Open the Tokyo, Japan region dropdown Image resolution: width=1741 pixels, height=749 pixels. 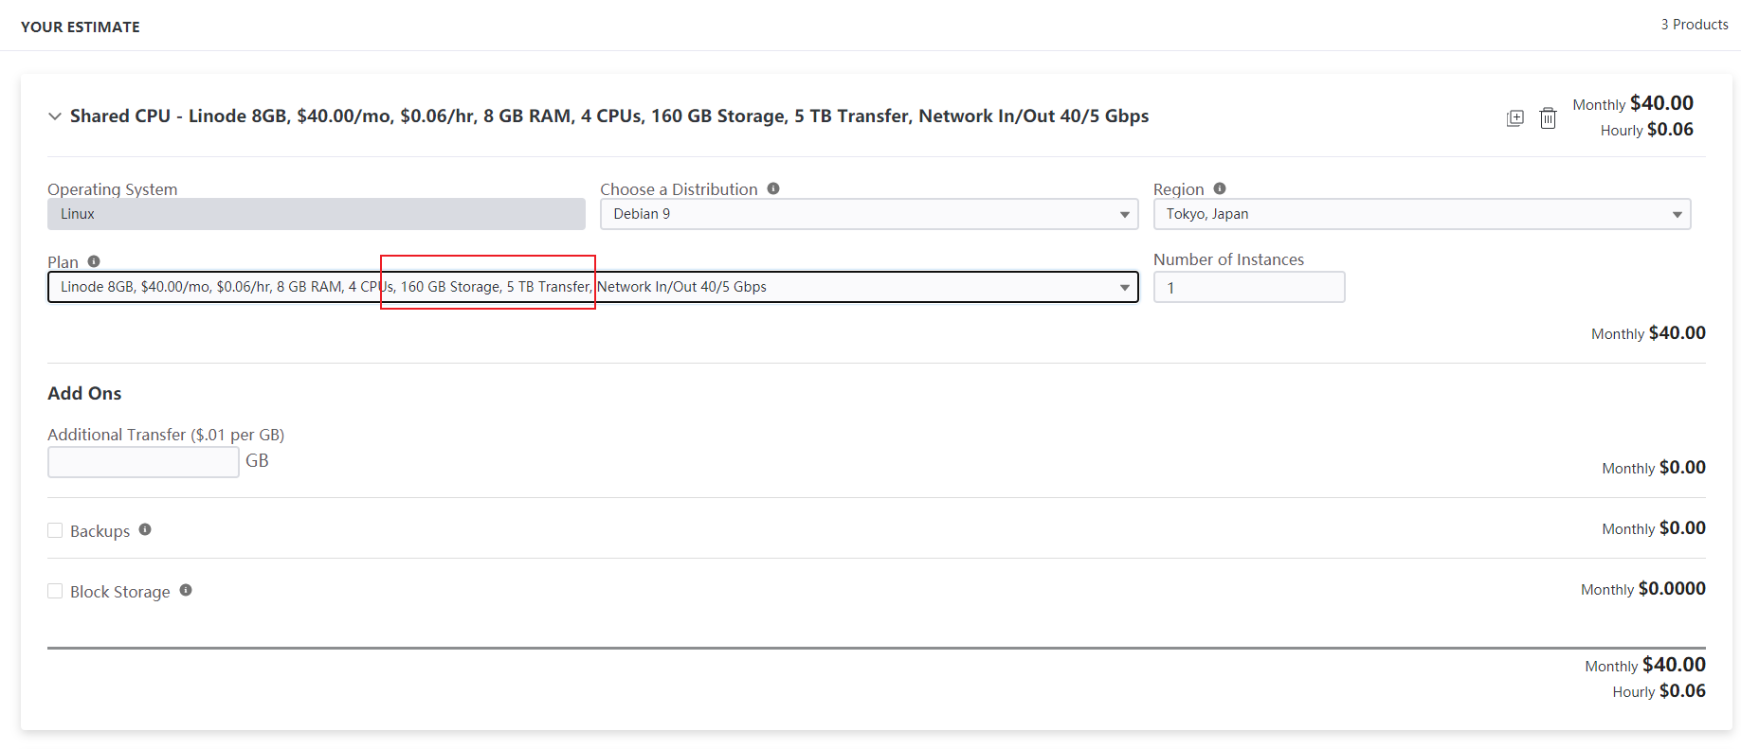click(1421, 214)
